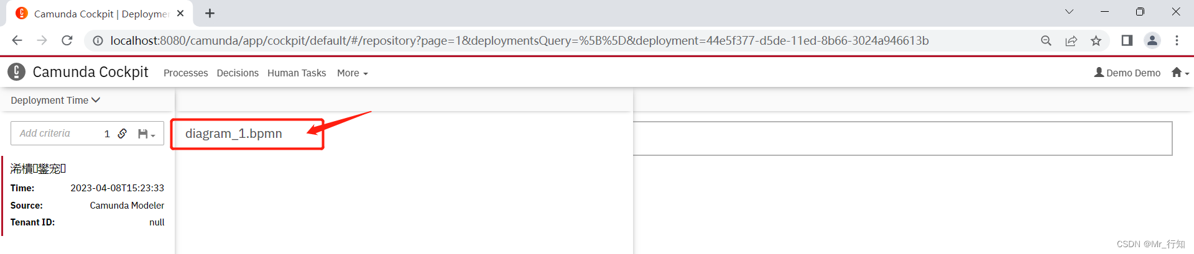Open the Chrome three-dot menu
Viewport: 1194px width, 254px height.
(1177, 40)
